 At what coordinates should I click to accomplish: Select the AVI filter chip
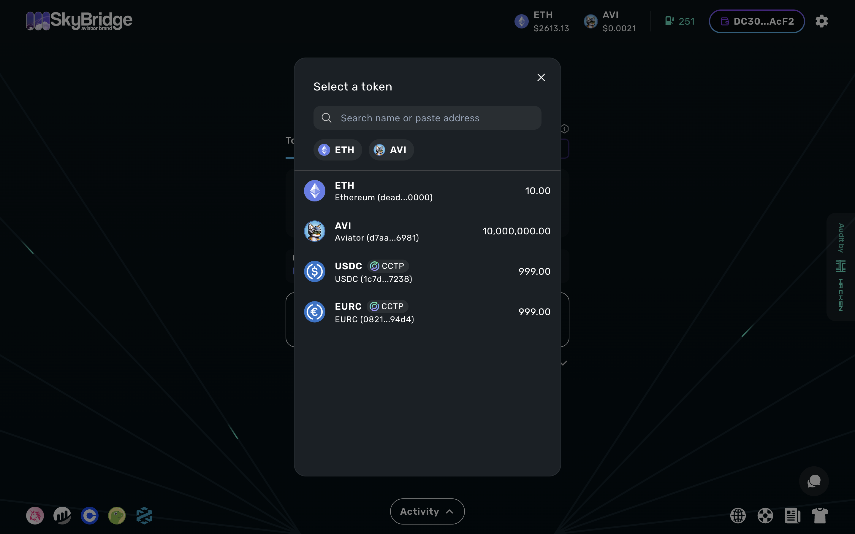click(391, 150)
